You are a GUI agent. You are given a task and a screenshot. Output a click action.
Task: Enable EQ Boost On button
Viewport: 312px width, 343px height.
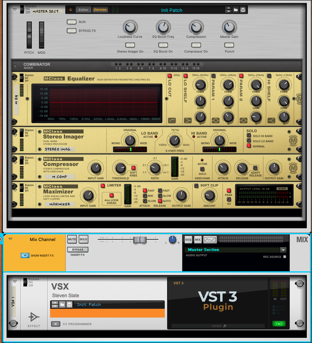tap(163, 45)
